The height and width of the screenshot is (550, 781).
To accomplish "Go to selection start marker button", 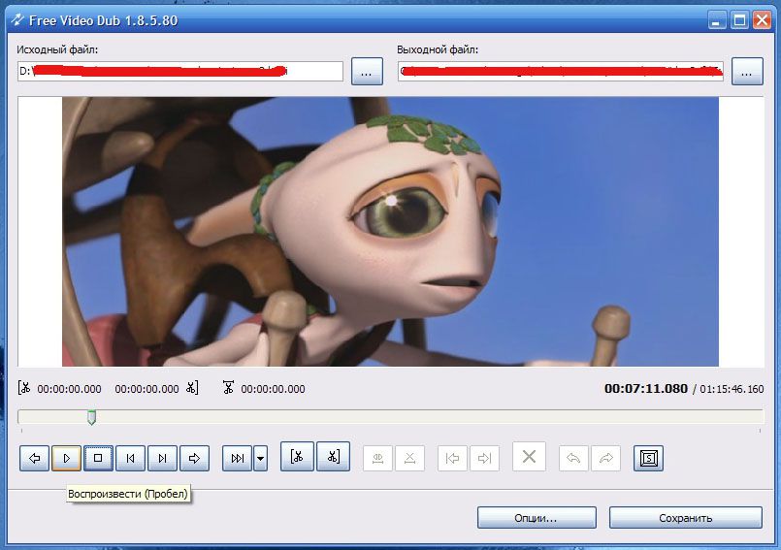I will click(452, 458).
